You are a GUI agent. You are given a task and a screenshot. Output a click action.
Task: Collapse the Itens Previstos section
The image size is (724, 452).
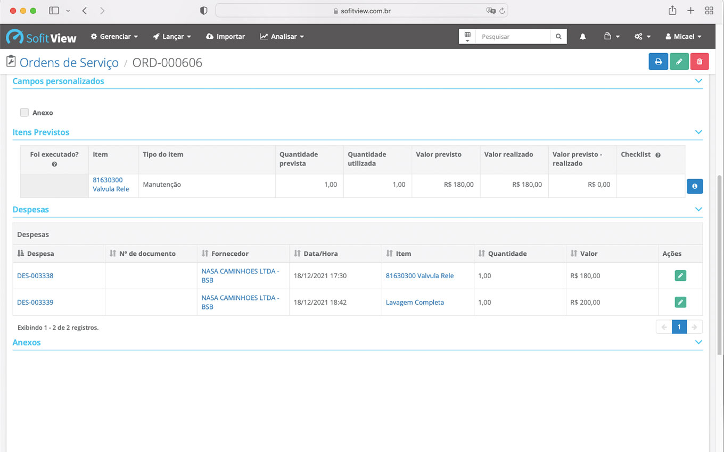[698, 132]
